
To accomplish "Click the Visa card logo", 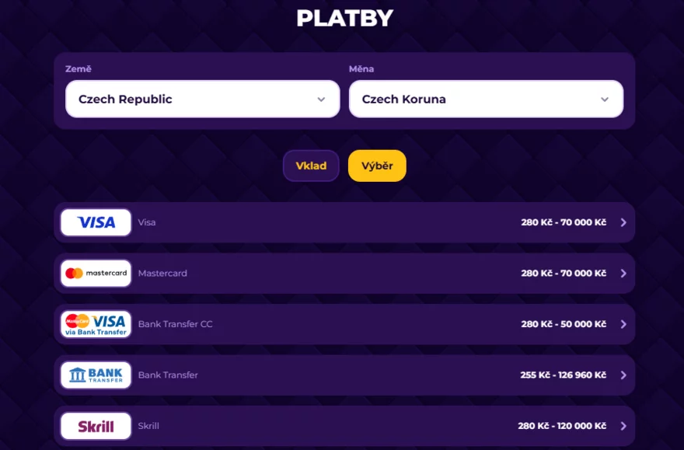I will 95,222.
